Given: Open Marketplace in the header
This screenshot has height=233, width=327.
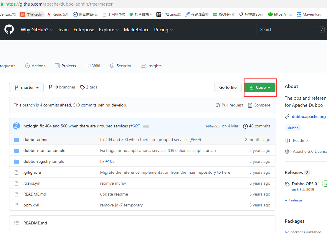Looking at the screenshot, I should 137,30.
